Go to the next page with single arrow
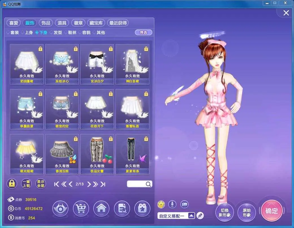 (89, 184)
